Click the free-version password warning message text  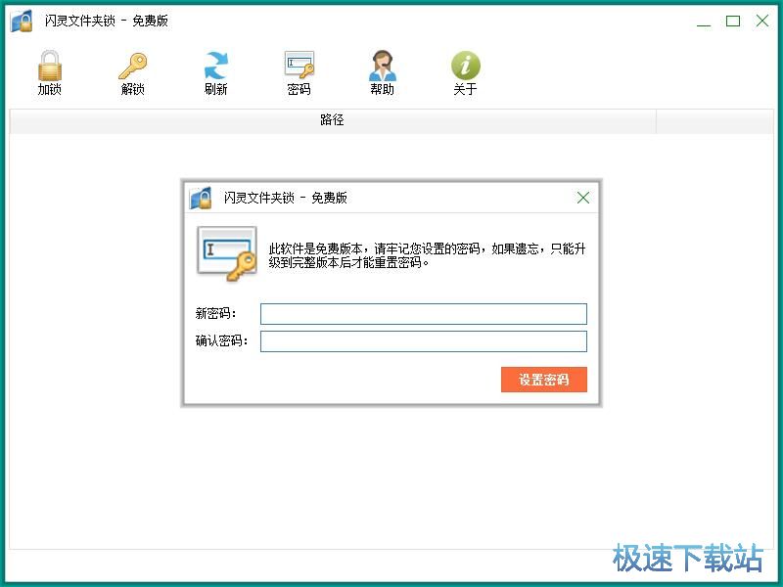[427, 255]
